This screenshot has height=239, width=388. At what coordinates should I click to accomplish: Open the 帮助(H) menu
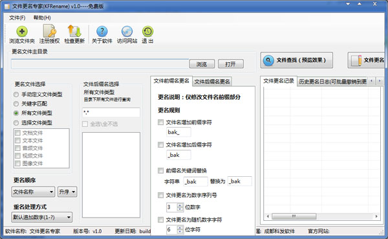pos(42,17)
